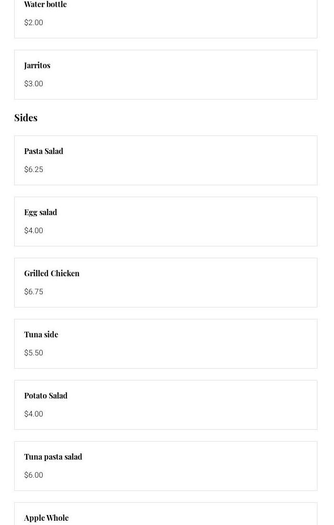Screen dimensions: 334x525
Task: Open the Tuna pasta salad item
Action: [53, 457]
